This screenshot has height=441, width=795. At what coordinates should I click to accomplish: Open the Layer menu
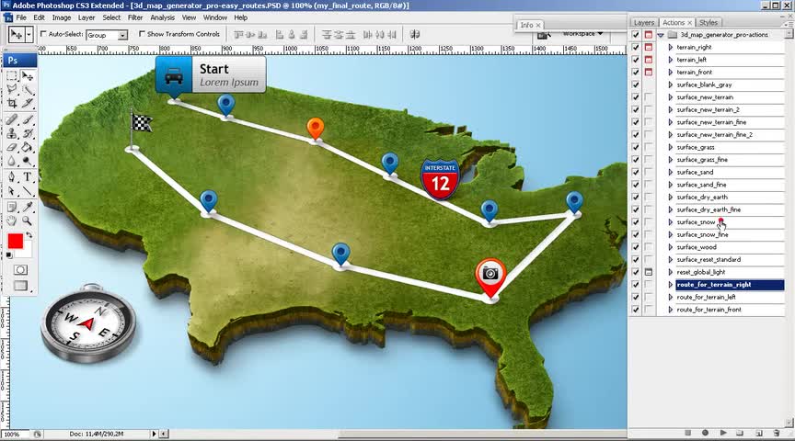tap(86, 17)
